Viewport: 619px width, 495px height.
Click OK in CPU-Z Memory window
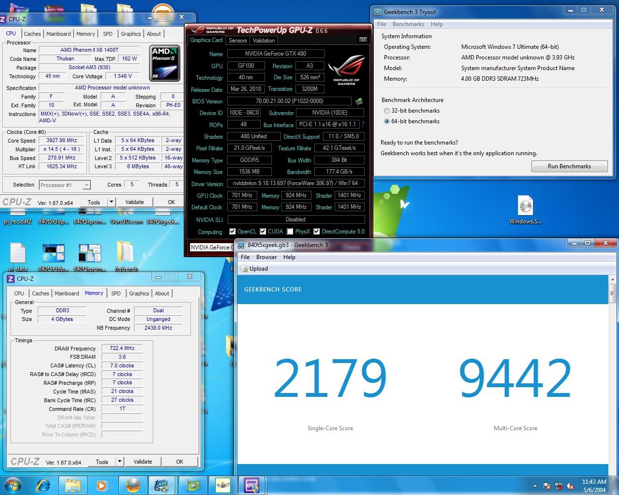[179, 462]
